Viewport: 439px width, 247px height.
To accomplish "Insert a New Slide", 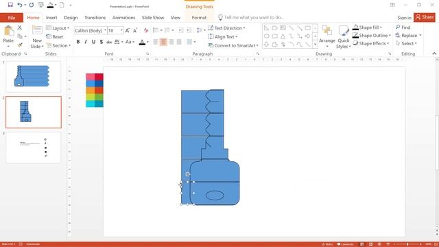I will 37,37.
